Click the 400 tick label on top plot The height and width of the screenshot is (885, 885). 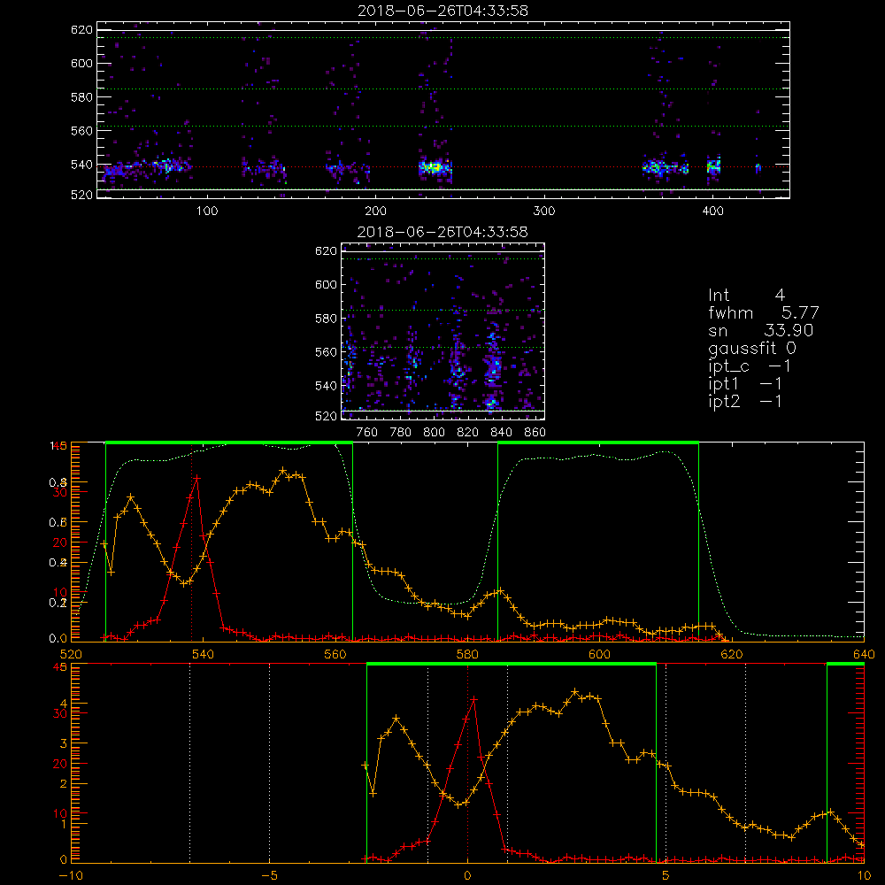point(712,212)
